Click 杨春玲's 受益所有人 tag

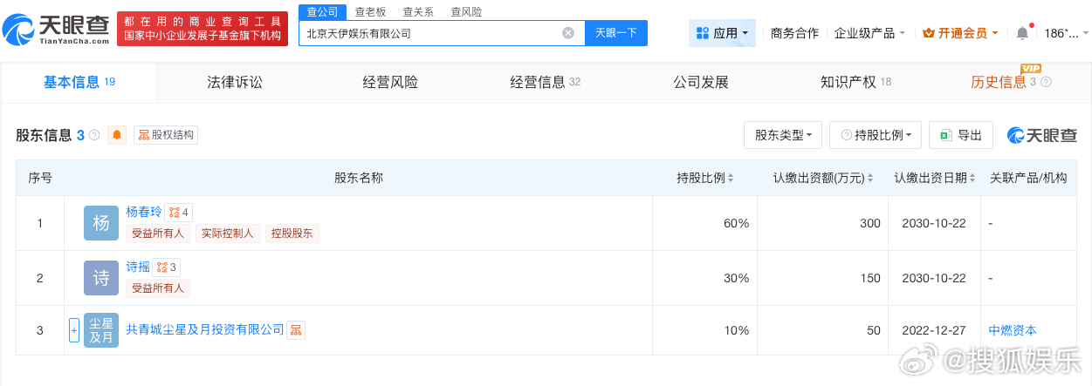point(158,233)
